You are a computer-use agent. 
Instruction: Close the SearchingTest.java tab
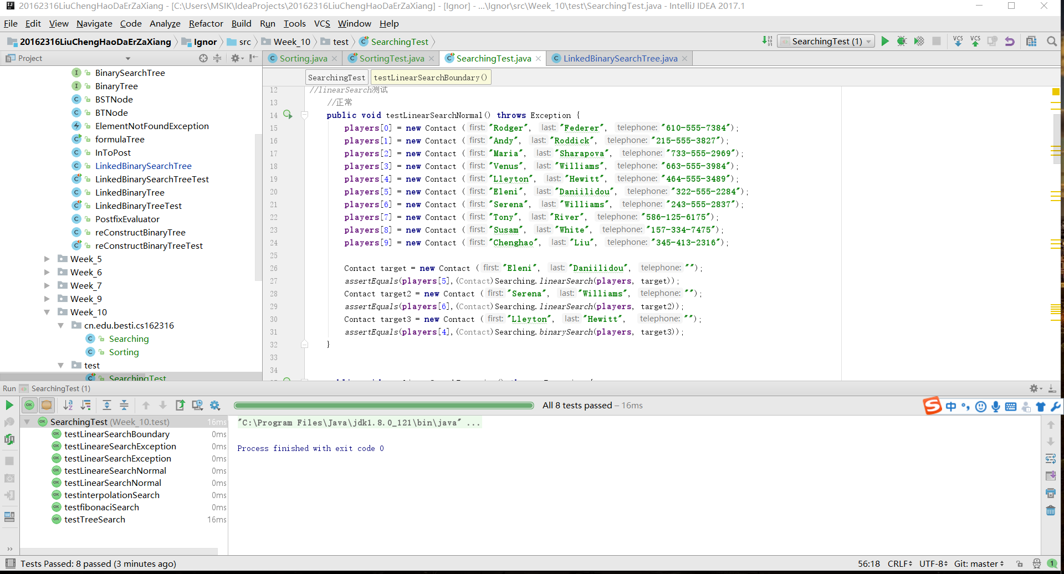tap(538, 58)
